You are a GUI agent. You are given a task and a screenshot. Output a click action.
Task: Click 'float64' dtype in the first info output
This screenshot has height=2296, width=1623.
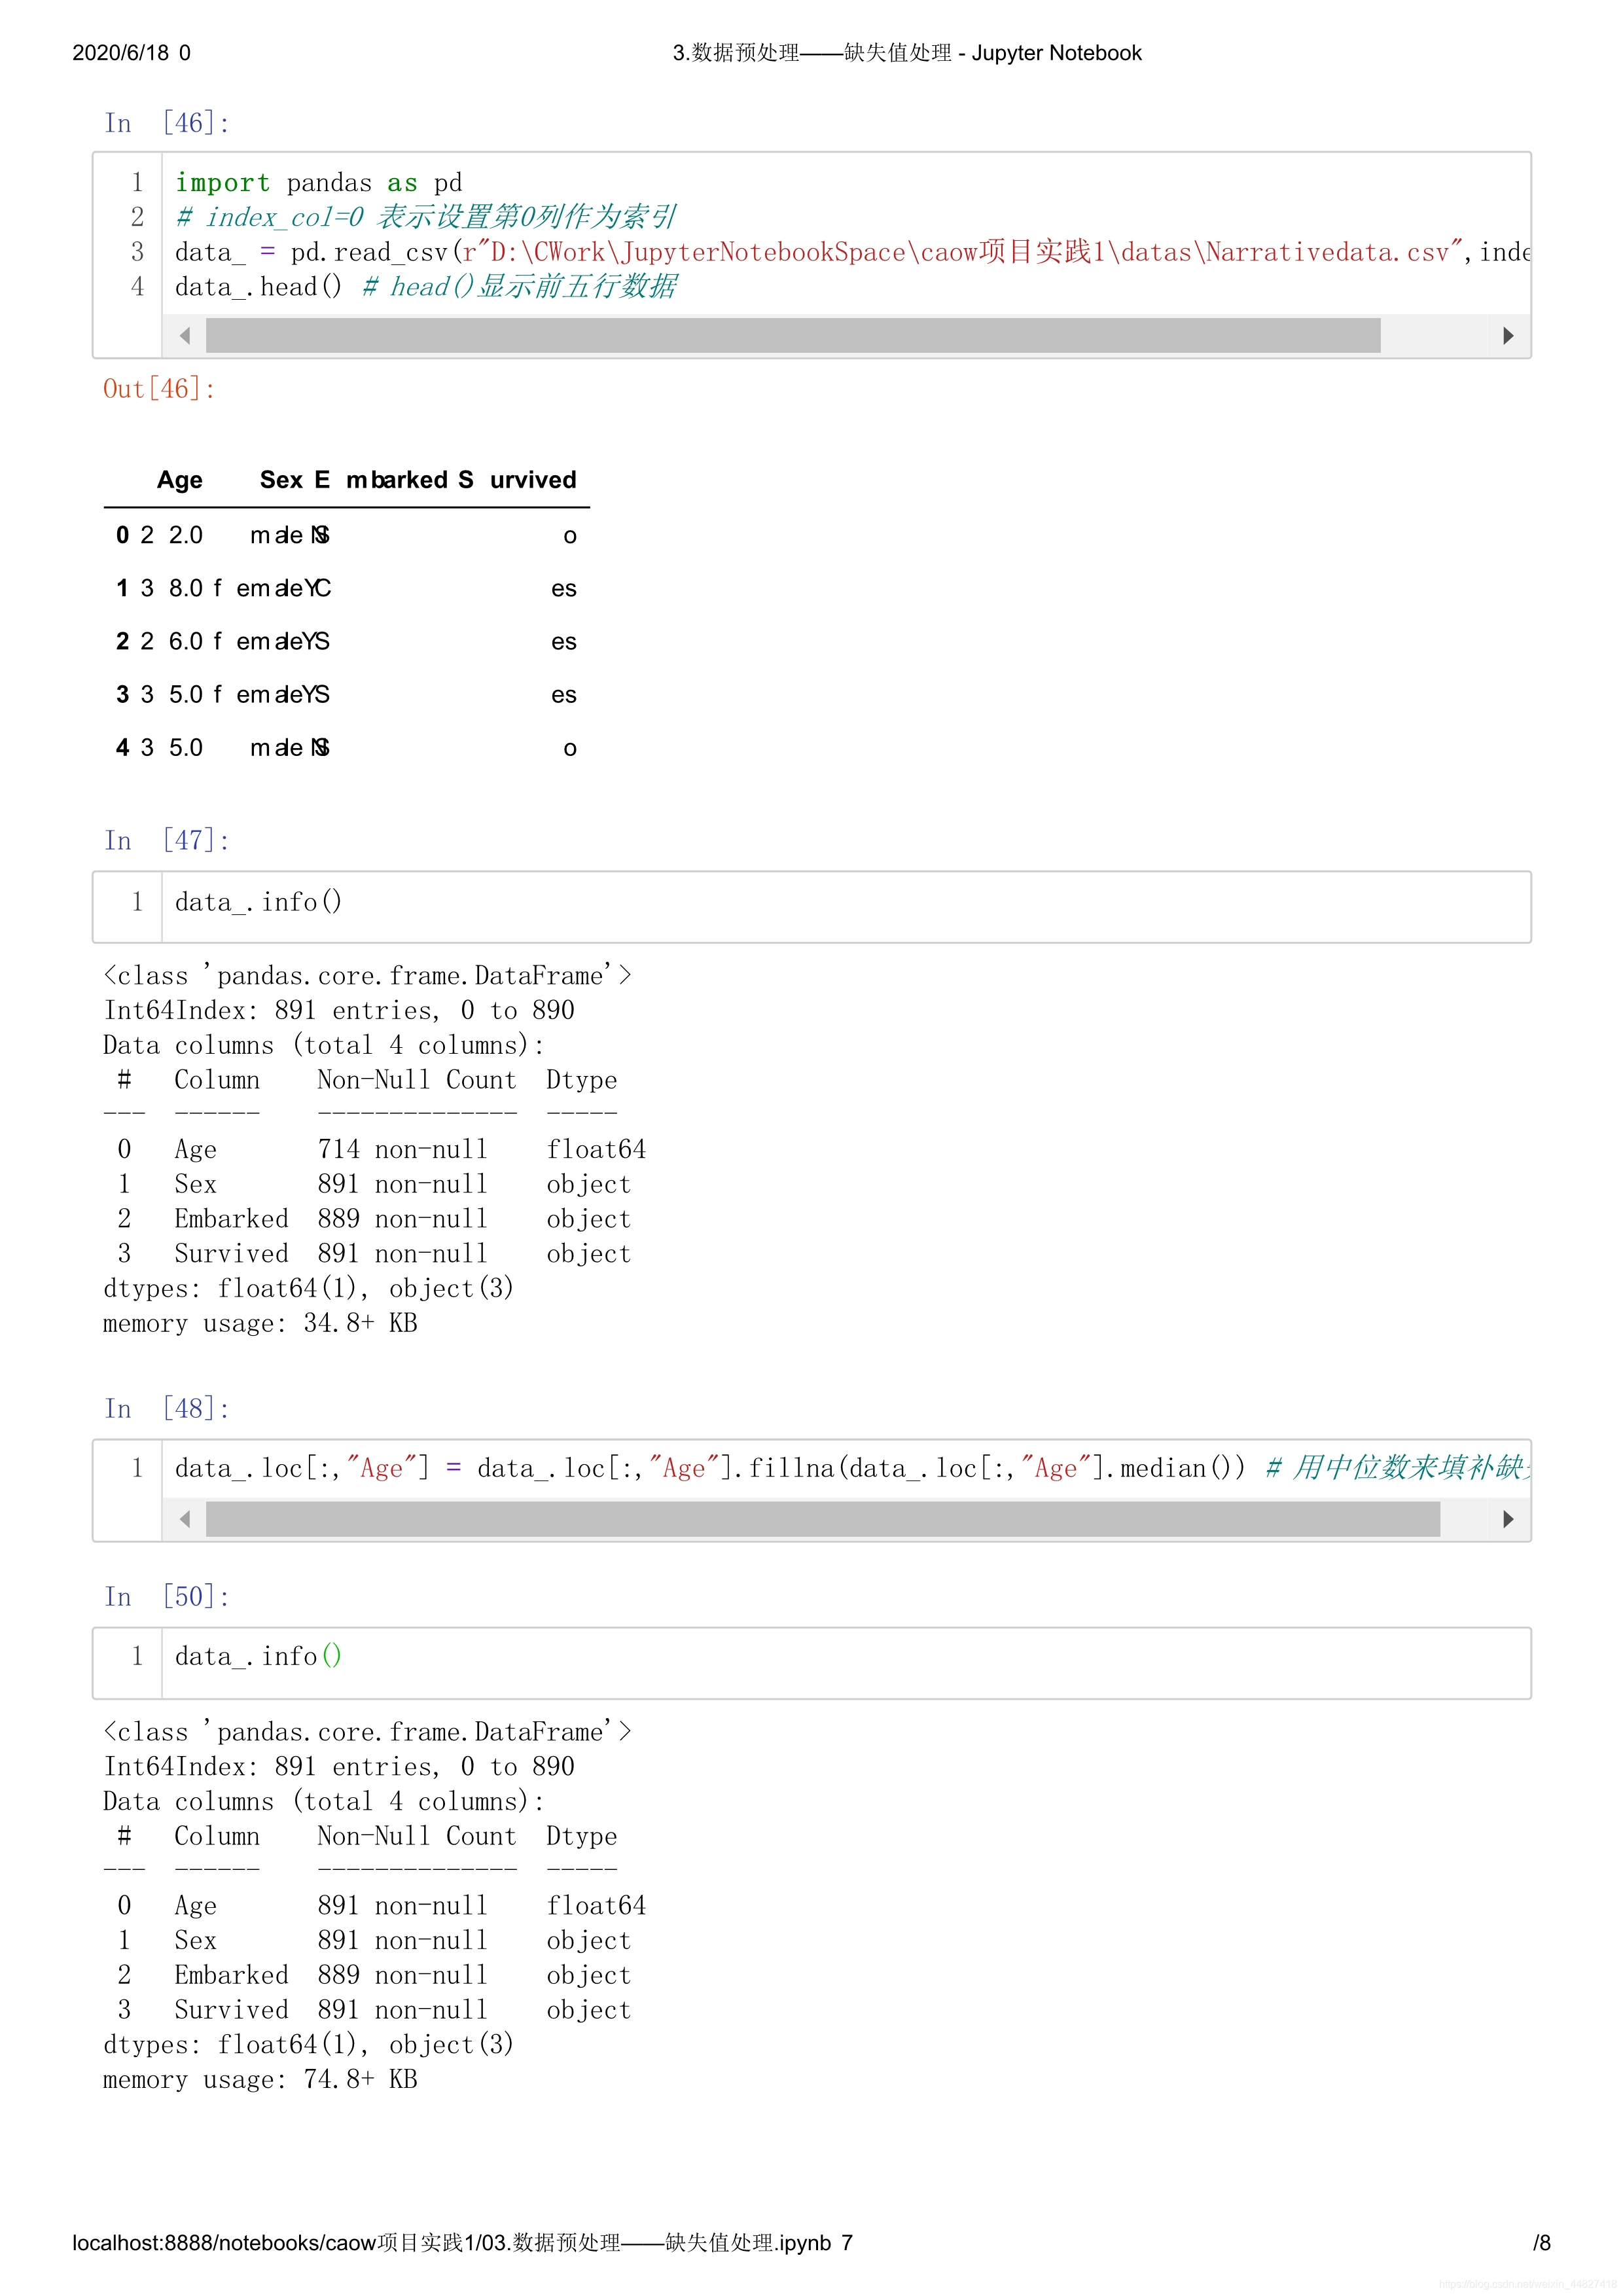tap(596, 1149)
